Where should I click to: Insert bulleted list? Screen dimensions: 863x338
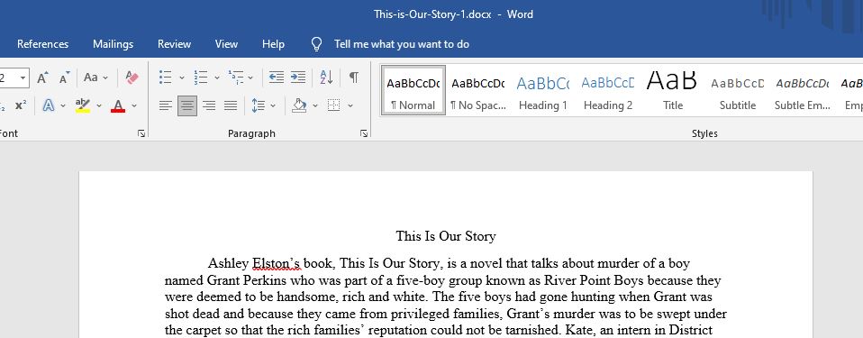click(x=165, y=78)
